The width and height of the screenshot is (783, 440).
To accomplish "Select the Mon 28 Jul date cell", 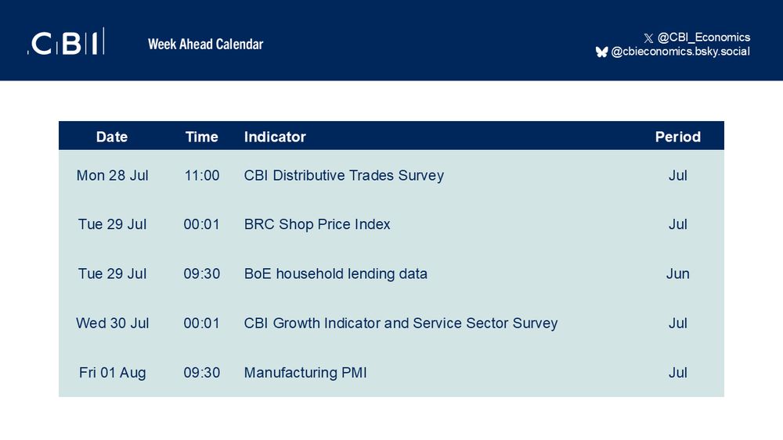I will coord(112,175).
